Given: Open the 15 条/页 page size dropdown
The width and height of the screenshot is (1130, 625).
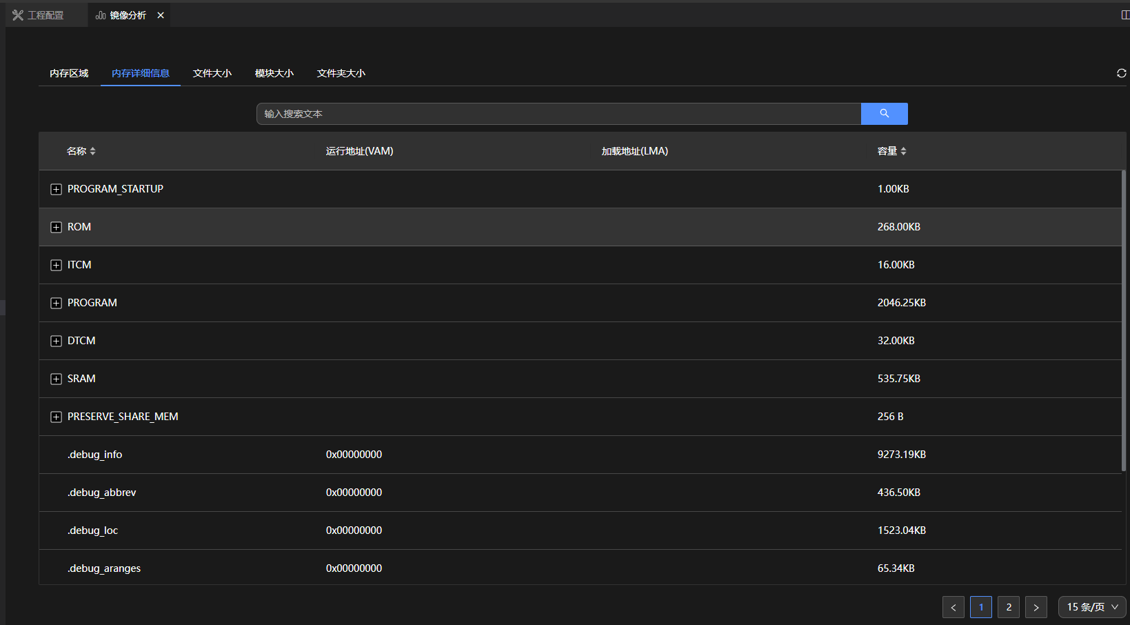Looking at the screenshot, I should point(1092,607).
